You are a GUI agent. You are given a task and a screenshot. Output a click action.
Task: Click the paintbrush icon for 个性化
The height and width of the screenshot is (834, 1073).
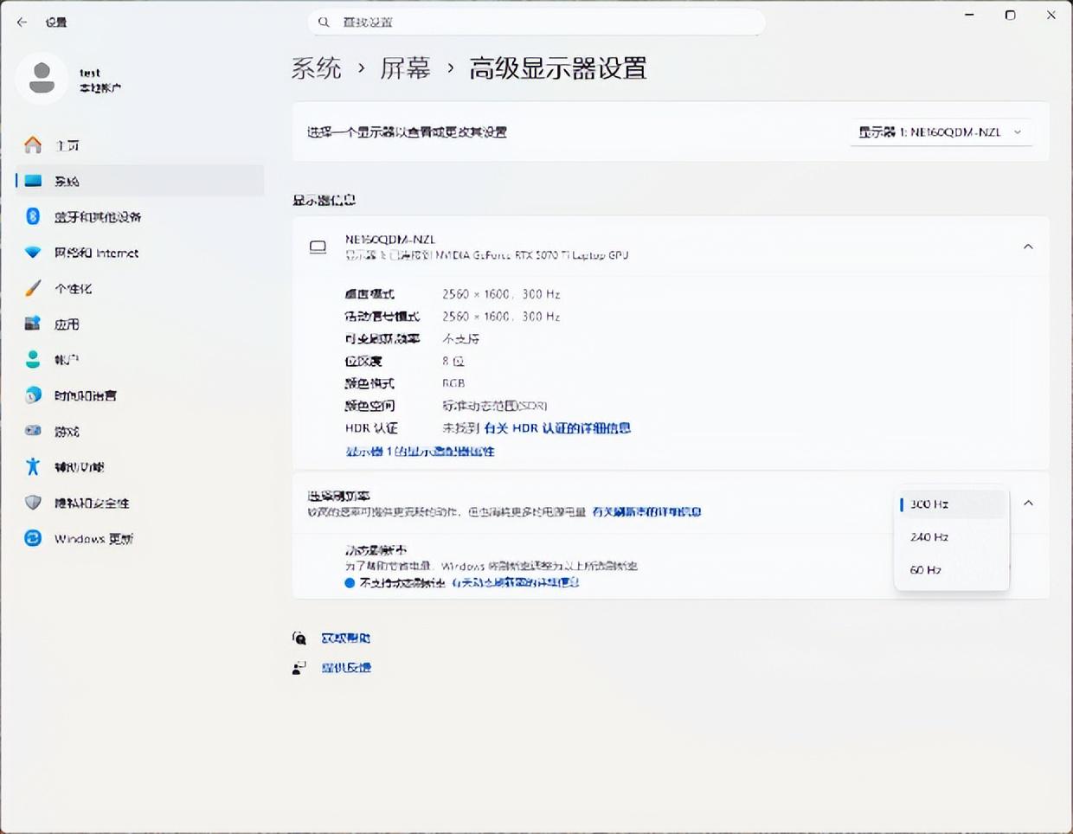[33, 288]
